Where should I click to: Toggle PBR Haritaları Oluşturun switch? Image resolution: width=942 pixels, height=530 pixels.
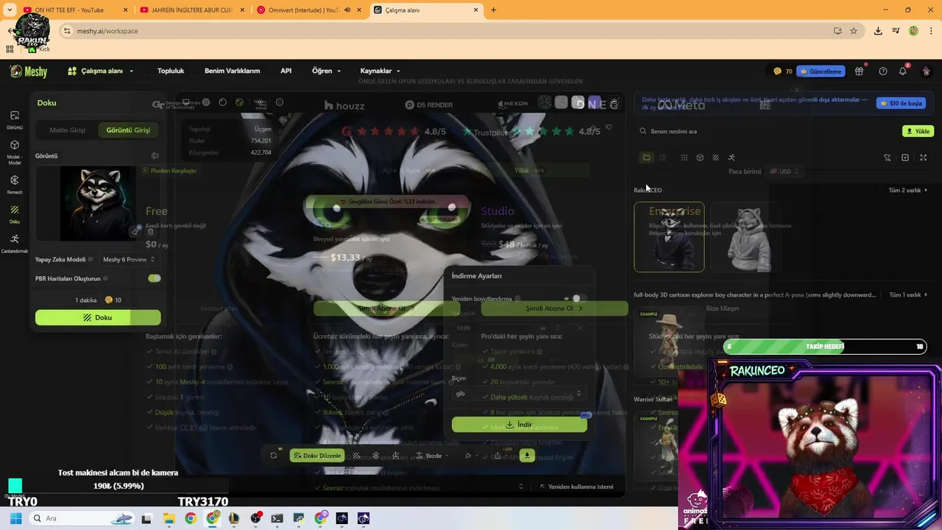click(x=154, y=278)
